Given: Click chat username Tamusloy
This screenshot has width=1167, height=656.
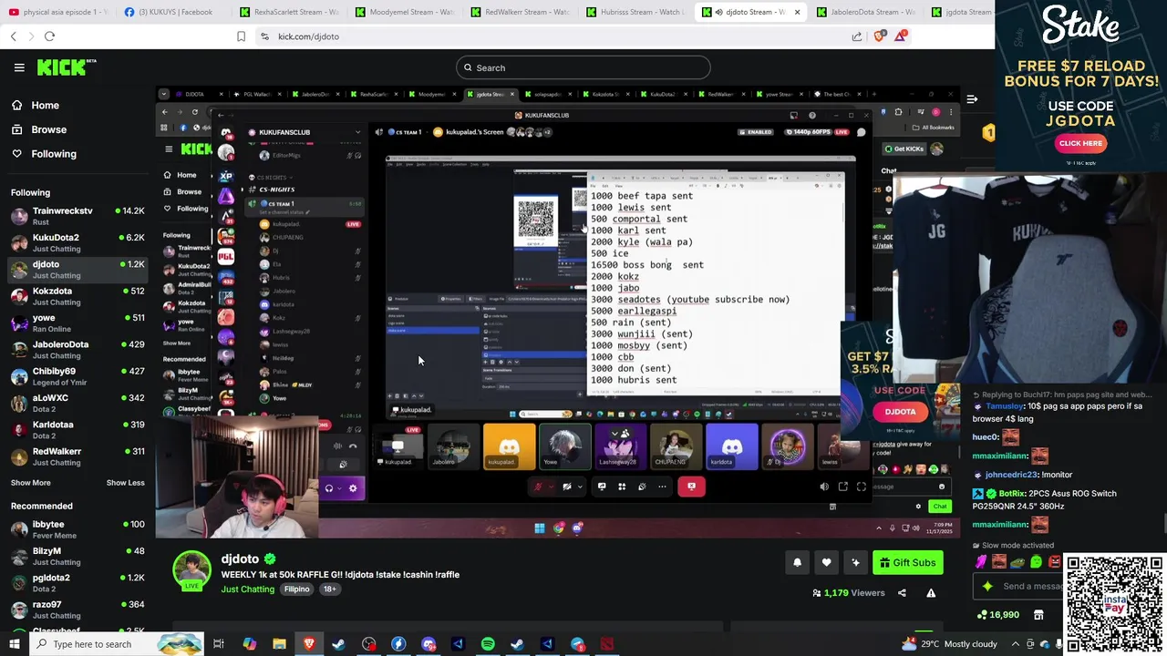Looking at the screenshot, I should point(1005,406).
